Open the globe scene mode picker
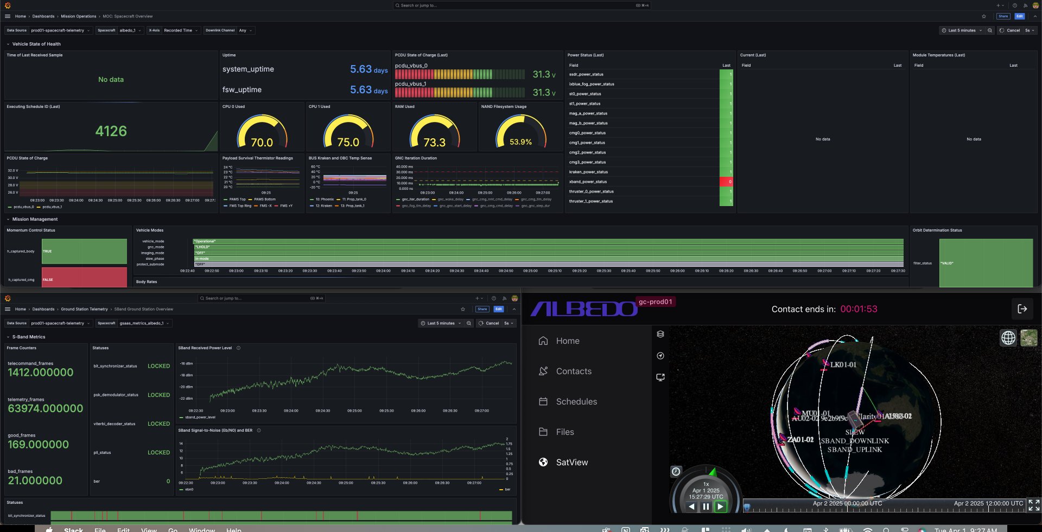Image resolution: width=1042 pixels, height=532 pixels. click(x=1008, y=338)
